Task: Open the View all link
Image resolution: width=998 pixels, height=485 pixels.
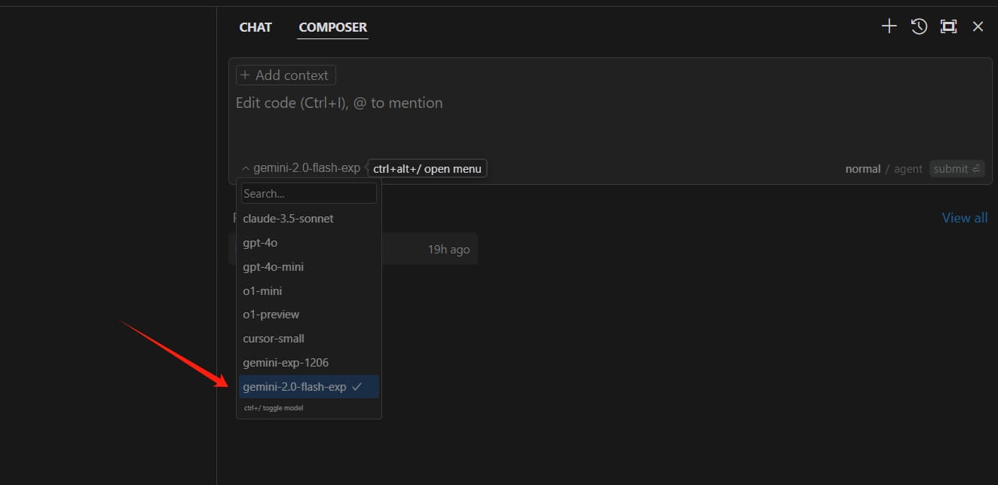Action: pos(965,217)
